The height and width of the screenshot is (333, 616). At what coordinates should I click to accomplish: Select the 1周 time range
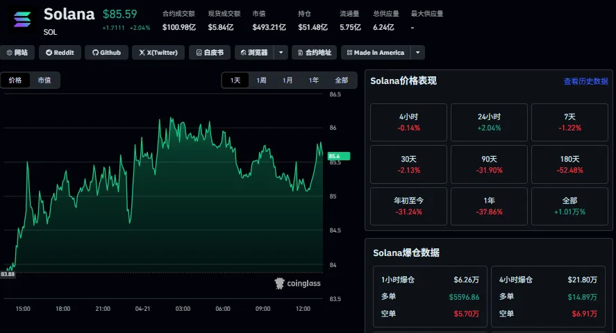pyautogui.click(x=261, y=80)
